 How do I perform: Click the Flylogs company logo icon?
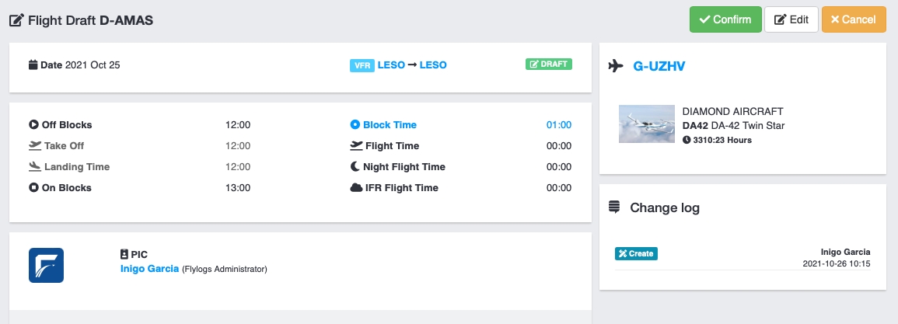pos(46,265)
